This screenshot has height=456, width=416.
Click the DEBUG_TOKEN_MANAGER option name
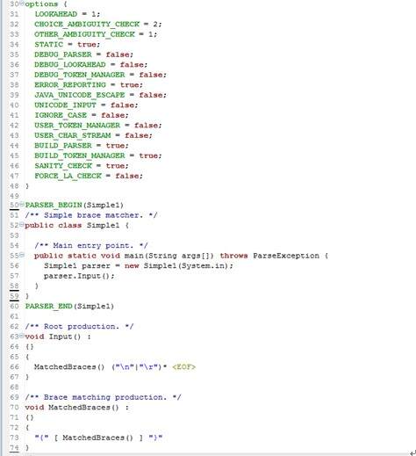point(80,75)
